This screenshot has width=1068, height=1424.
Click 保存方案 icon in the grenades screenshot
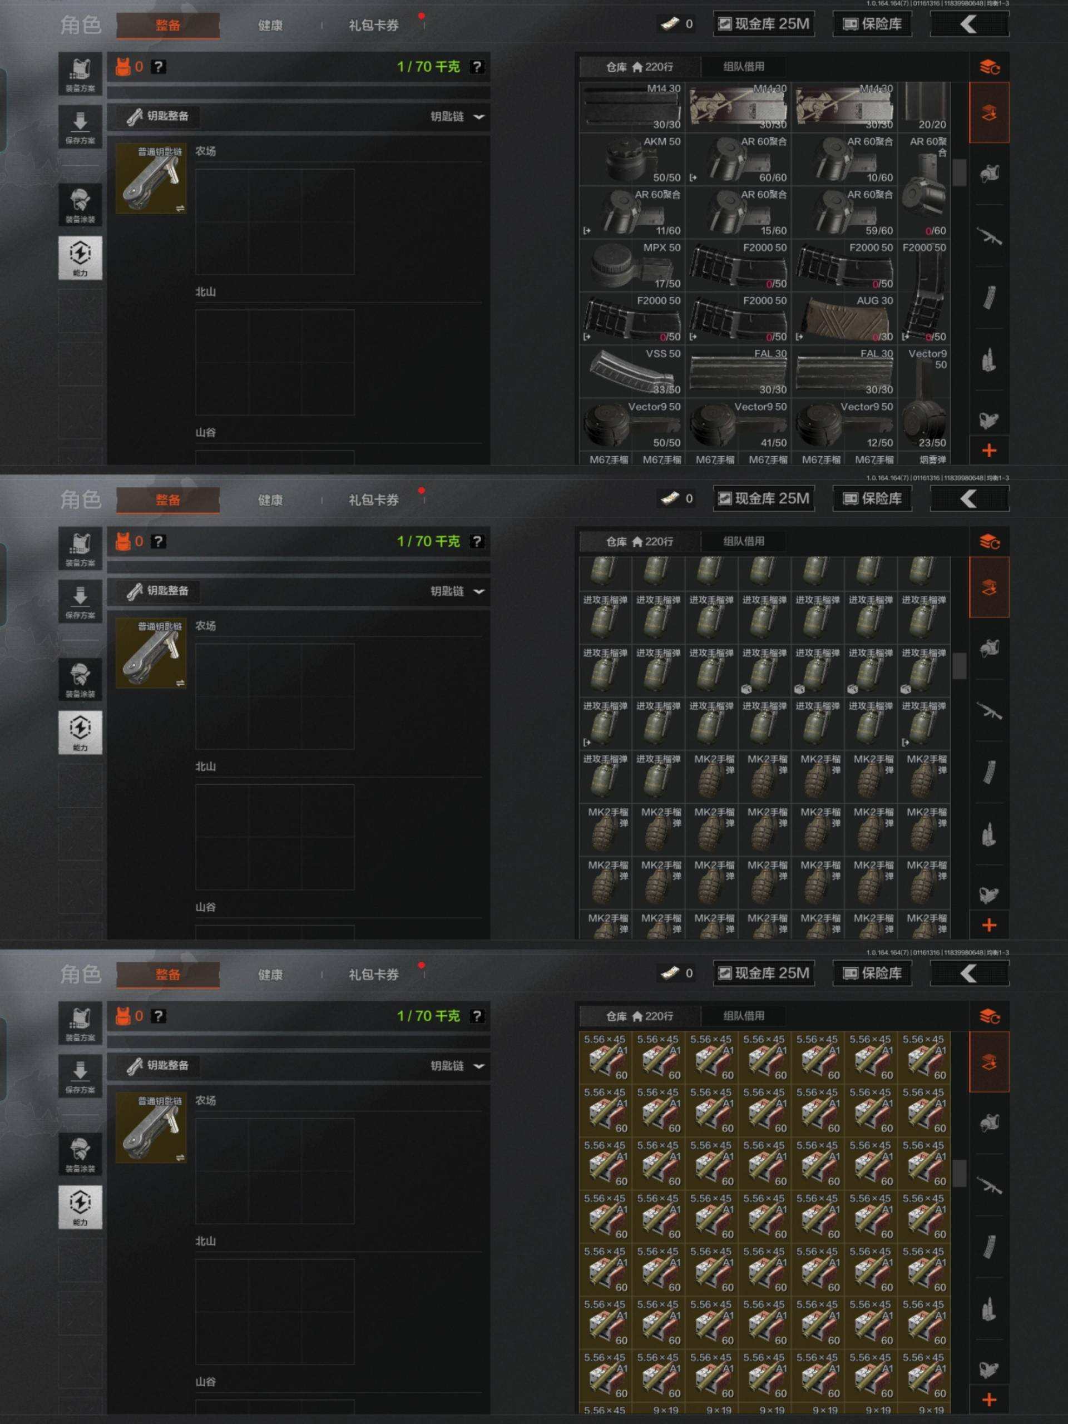point(80,601)
